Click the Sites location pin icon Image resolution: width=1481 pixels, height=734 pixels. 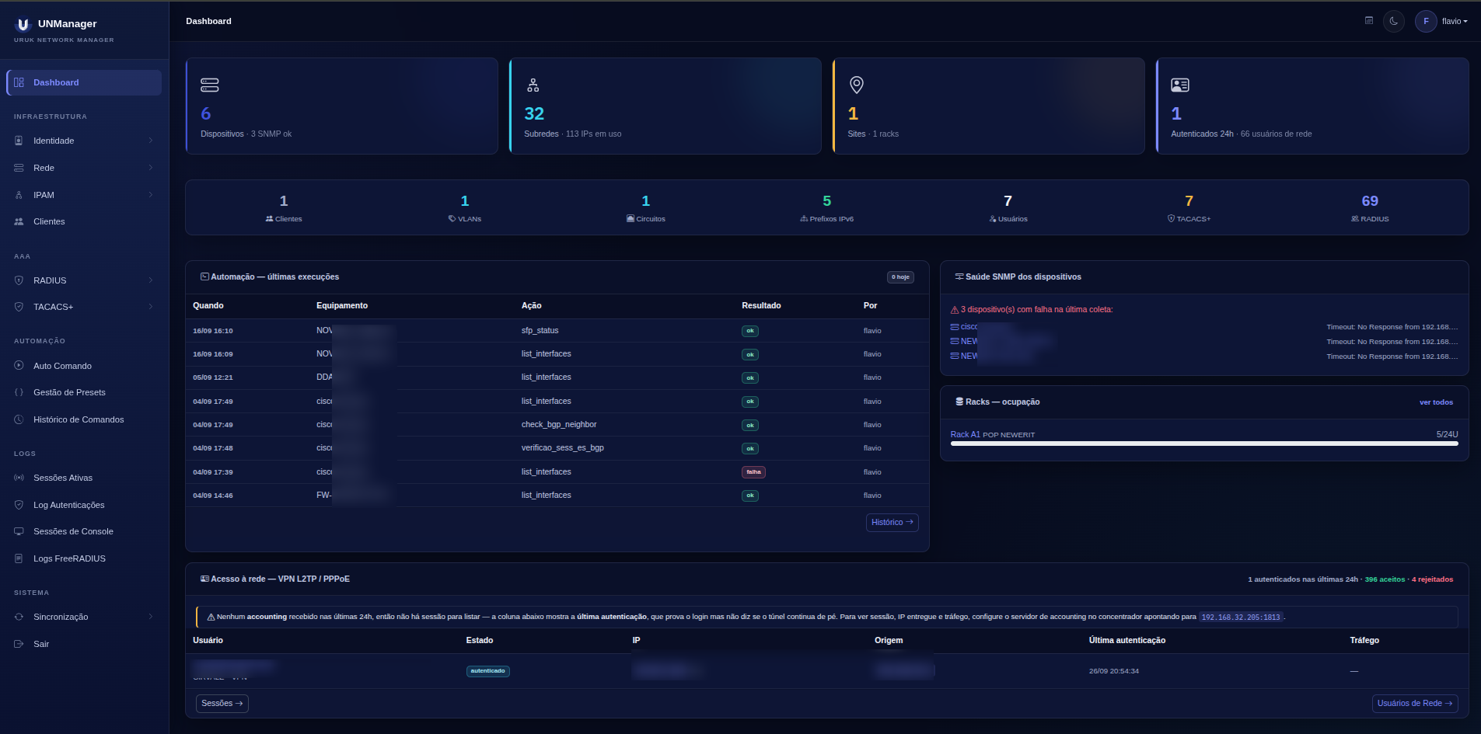click(857, 85)
